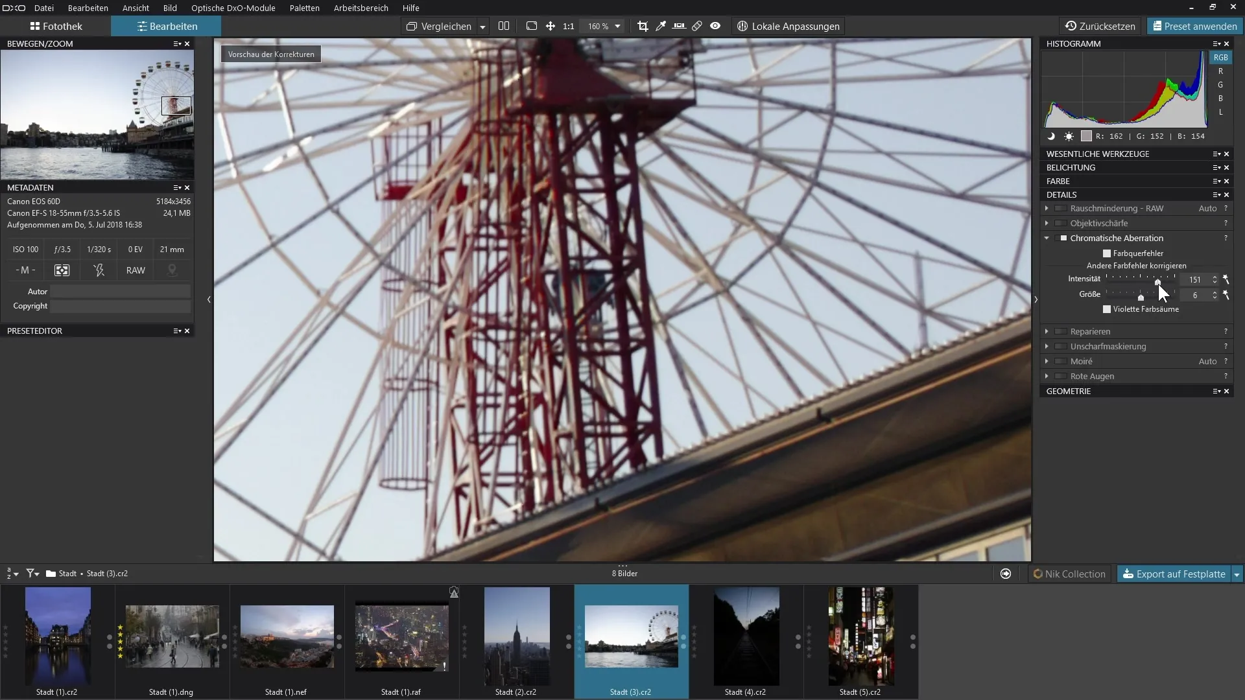Click the Größe value field
The width and height of the screenshot is (1245, 700).
pos(1195,295)
